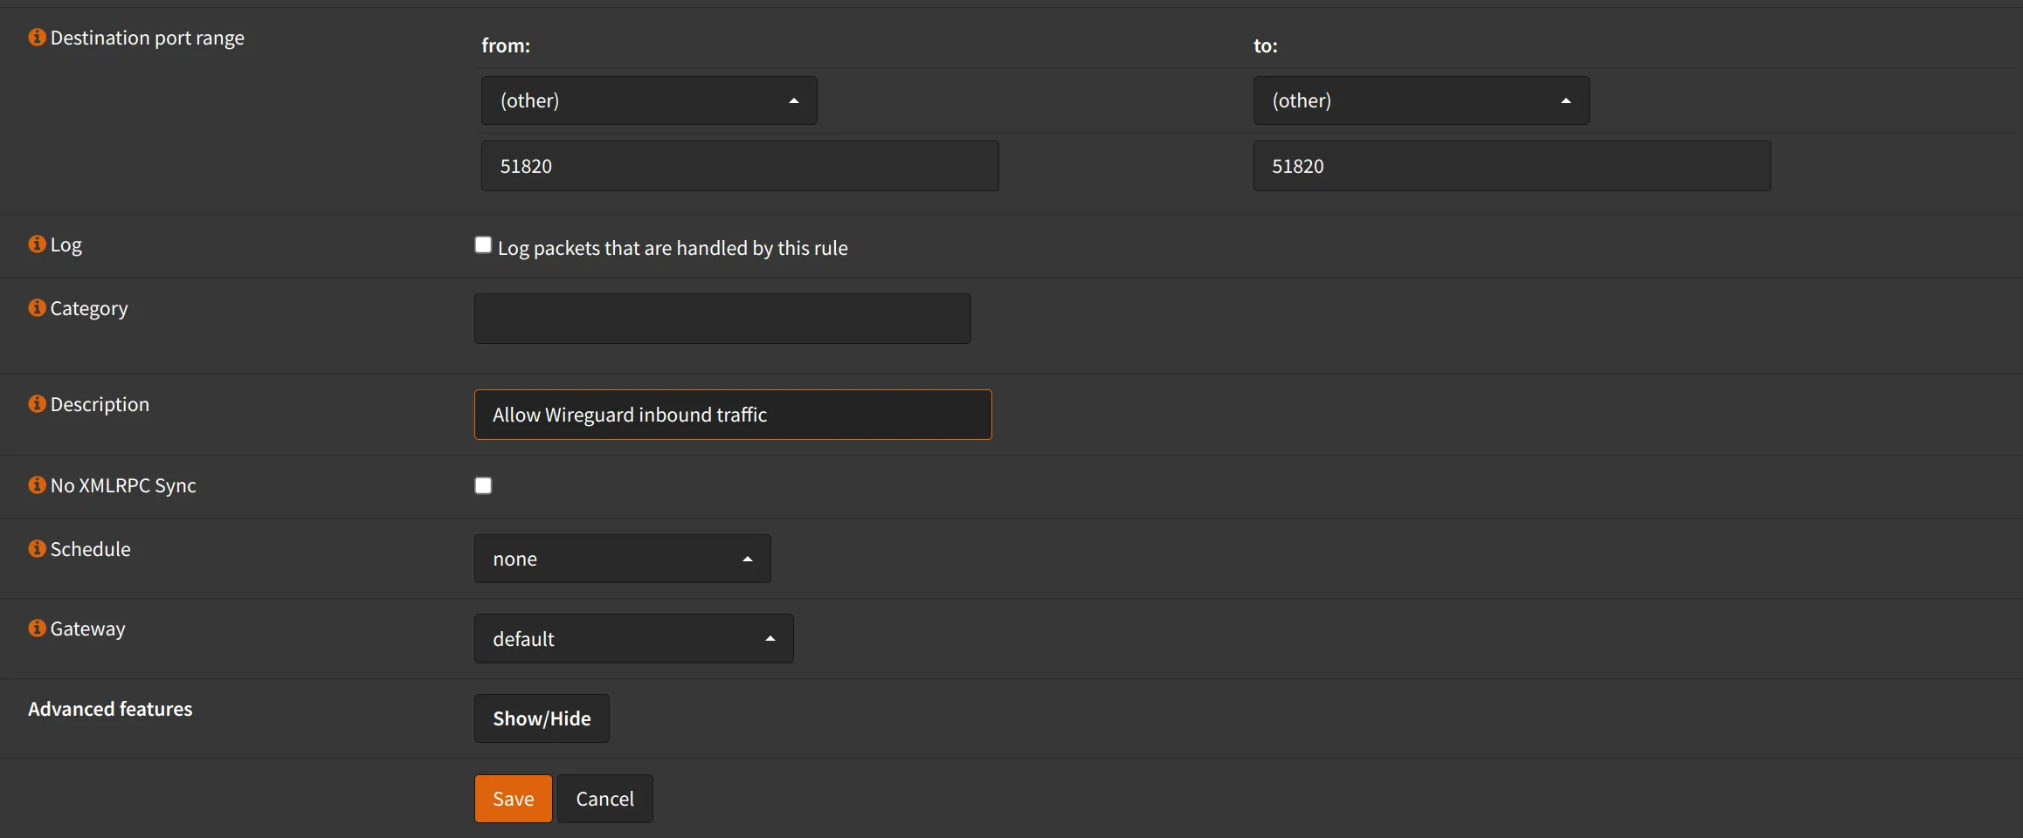
Task: Click the Schedule info icon
Action: [x=37, y=548]
